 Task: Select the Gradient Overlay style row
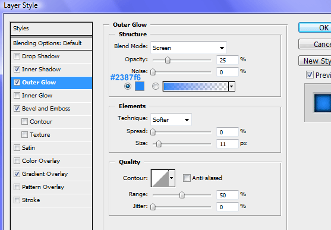(51, 174)
